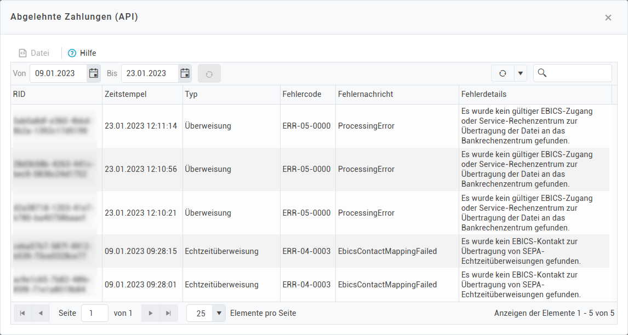Sort by Fehlercode column header
The width and height of the screenshot is (628, 335).
(302, 94)
